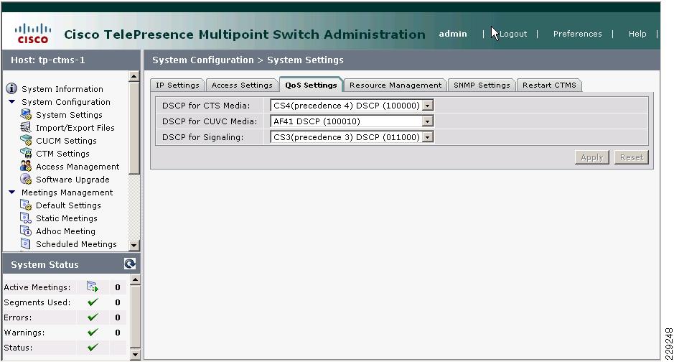Click the Warnings green checkmark

[x=93, y=333]
